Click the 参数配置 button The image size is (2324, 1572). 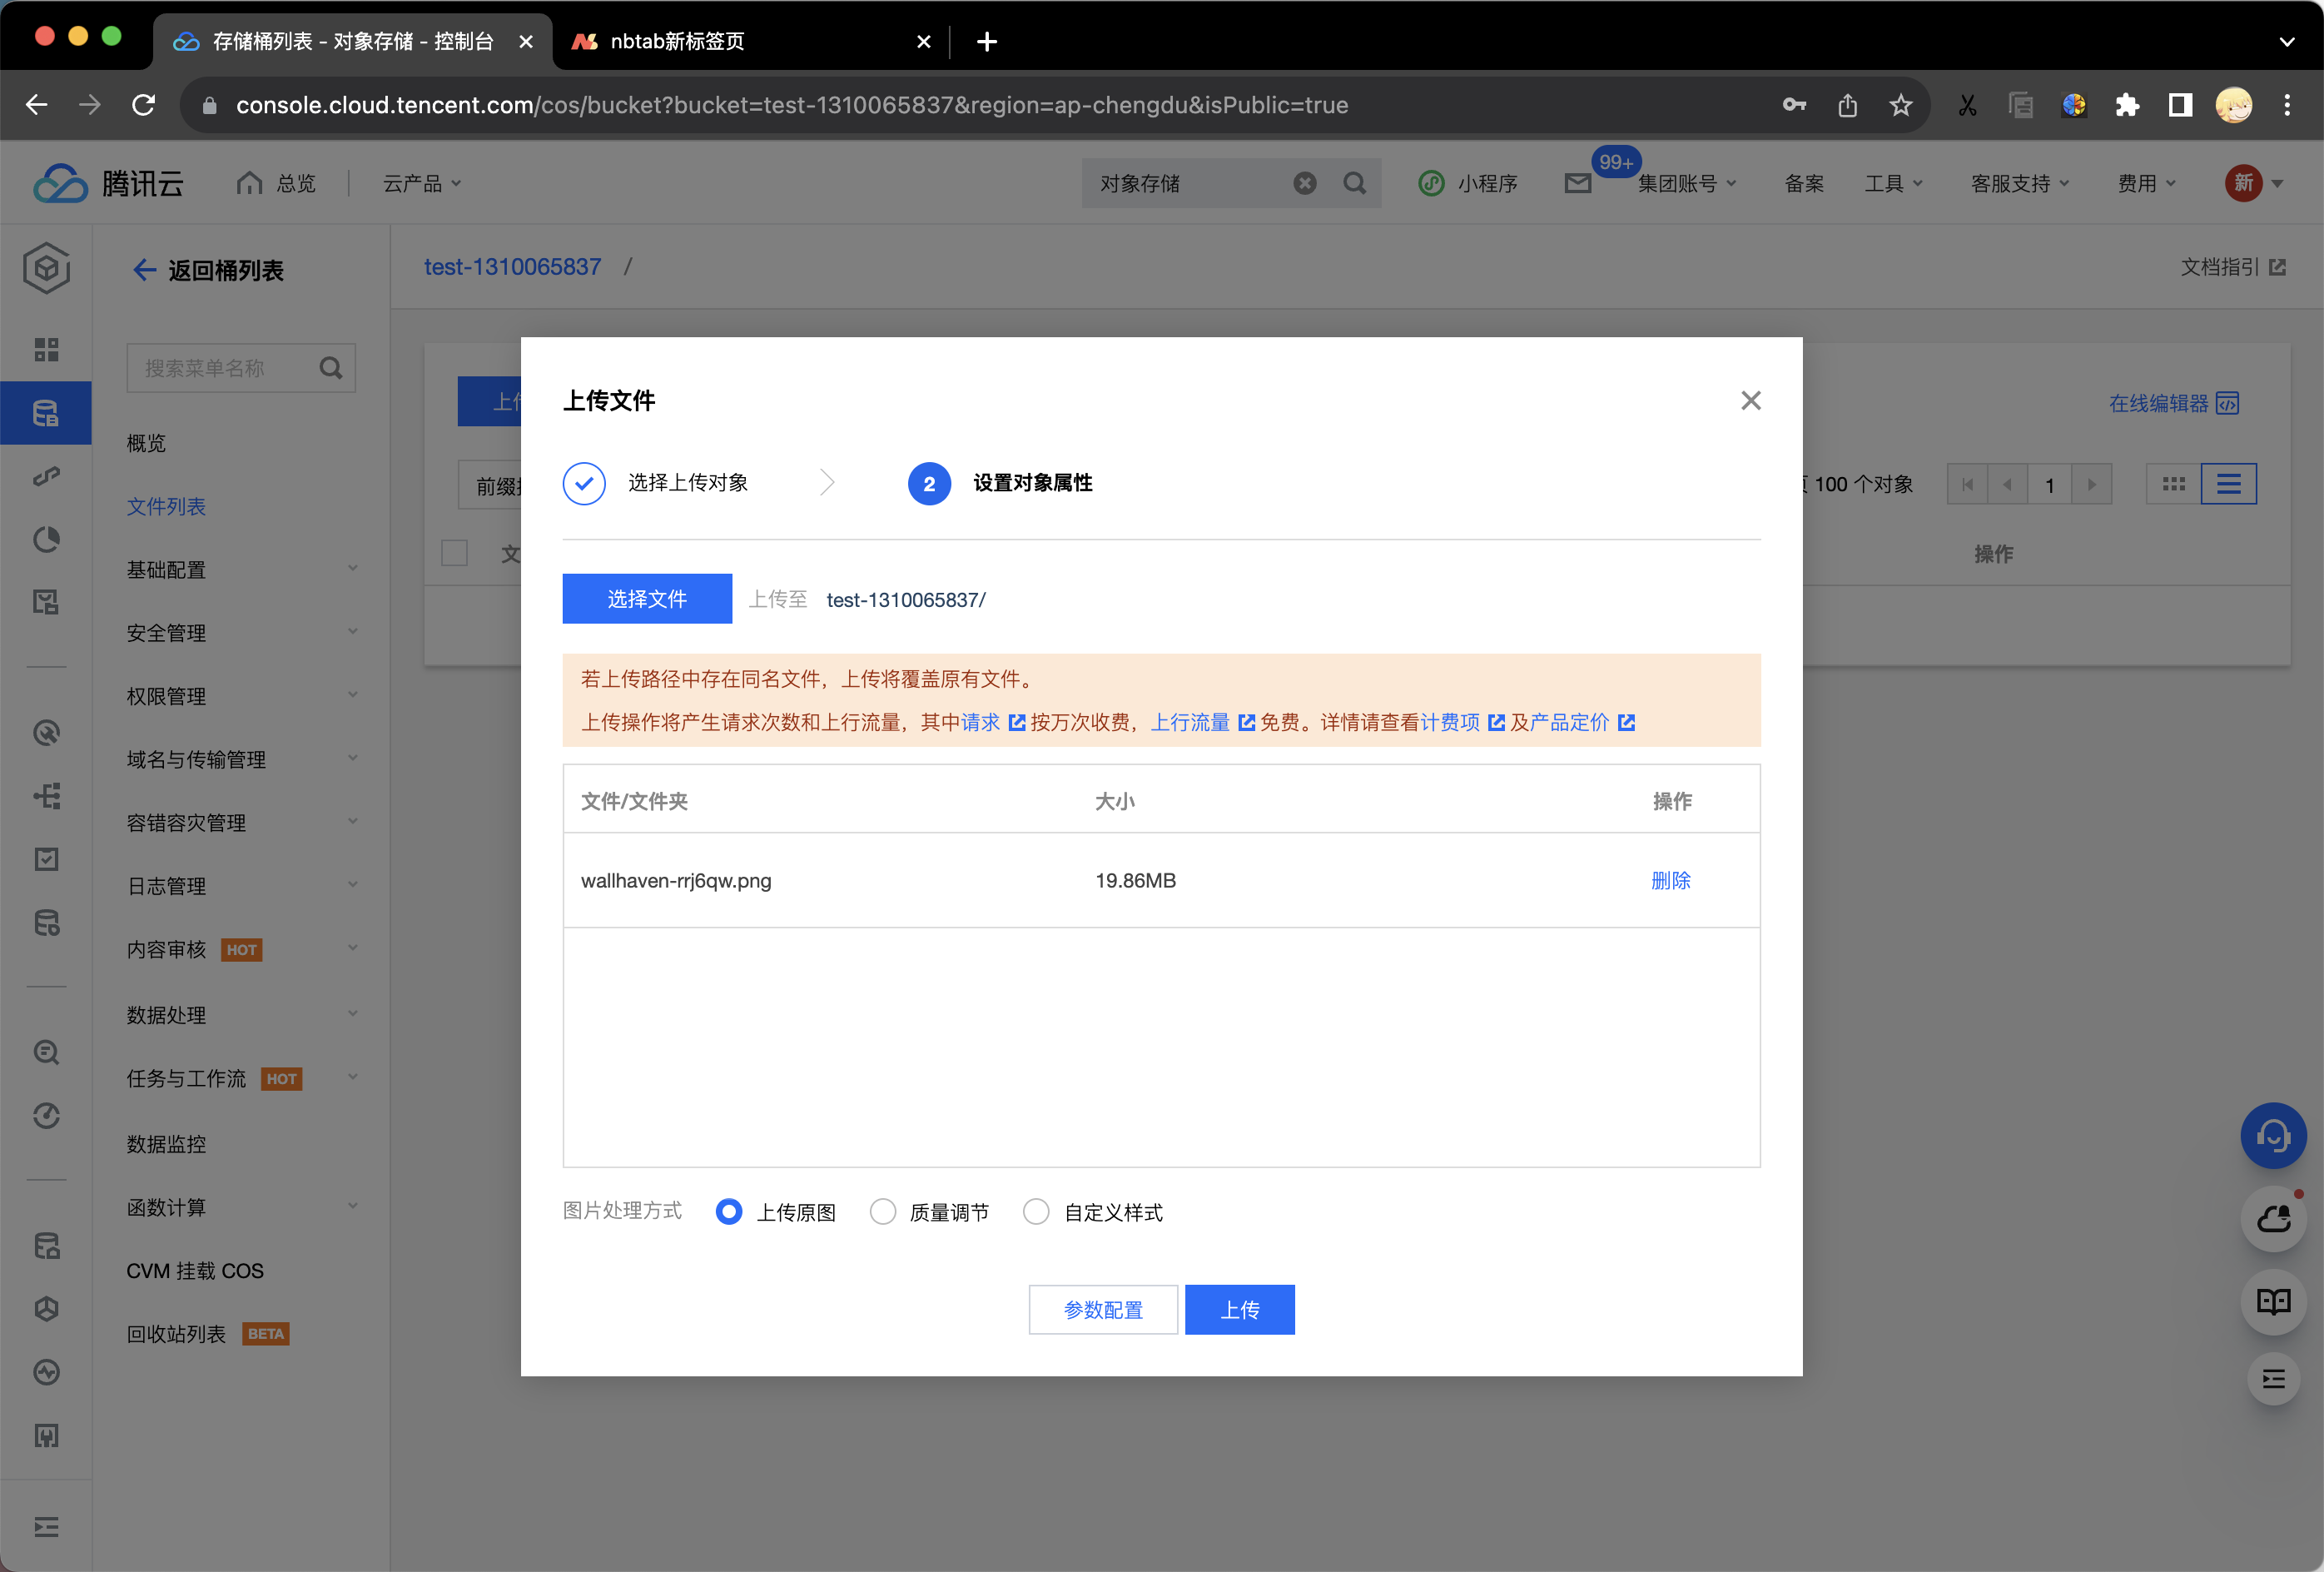[x=1103, y=1310]
